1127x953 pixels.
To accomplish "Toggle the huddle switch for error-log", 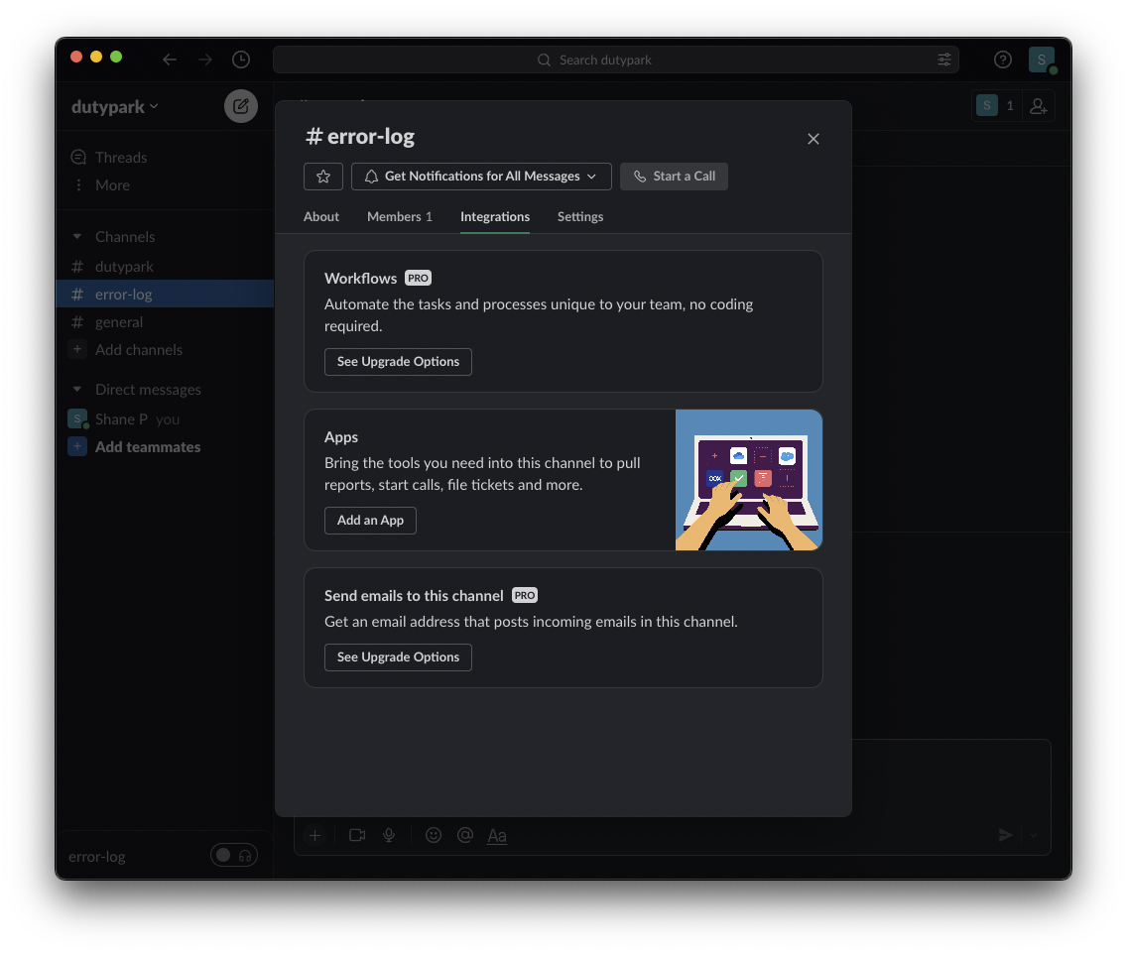I will (233, 855).
